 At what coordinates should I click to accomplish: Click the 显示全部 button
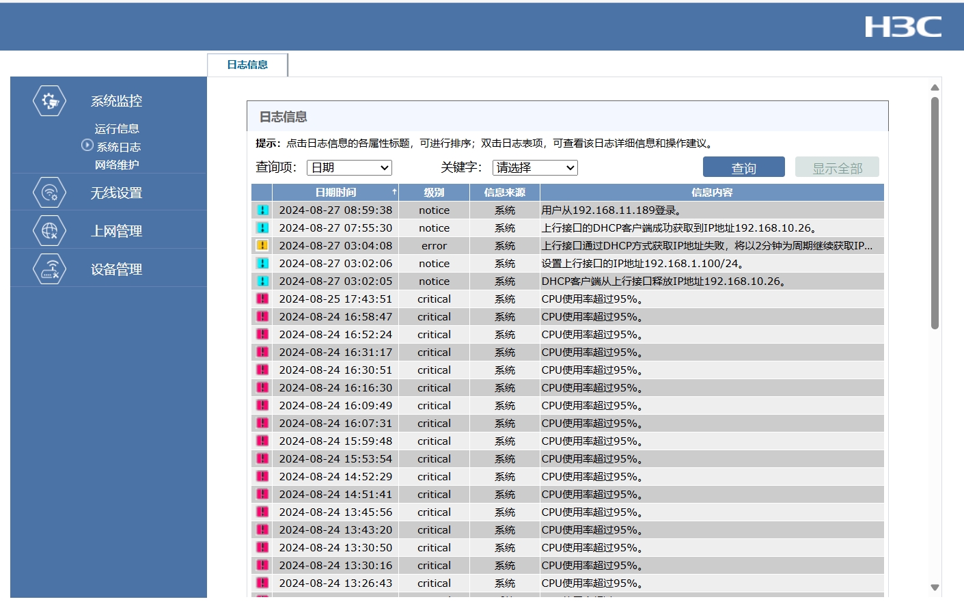(x=837, y=167)
